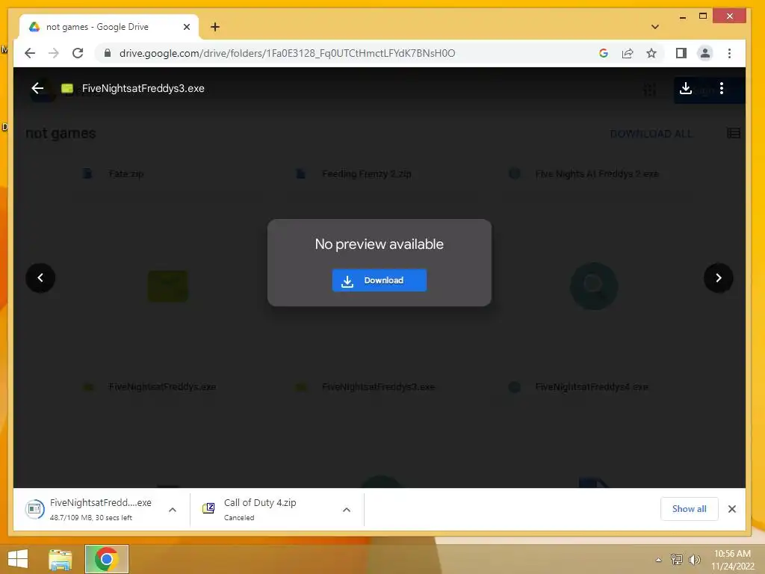The height and width of the screenshot is (574, 765).
Task: Open the Windows Start button
Action: tap(18, 559)
